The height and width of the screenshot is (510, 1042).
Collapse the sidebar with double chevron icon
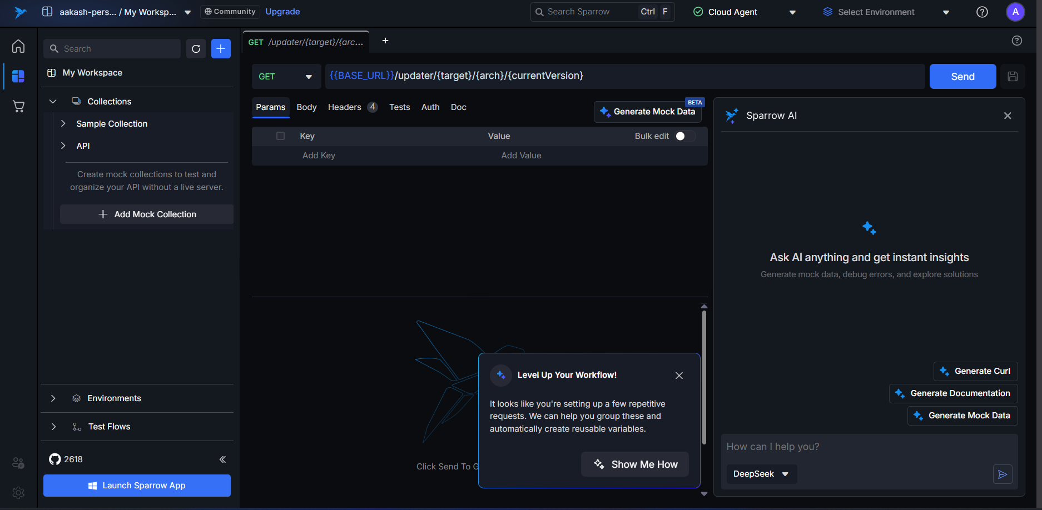click(x=222, y=459)
